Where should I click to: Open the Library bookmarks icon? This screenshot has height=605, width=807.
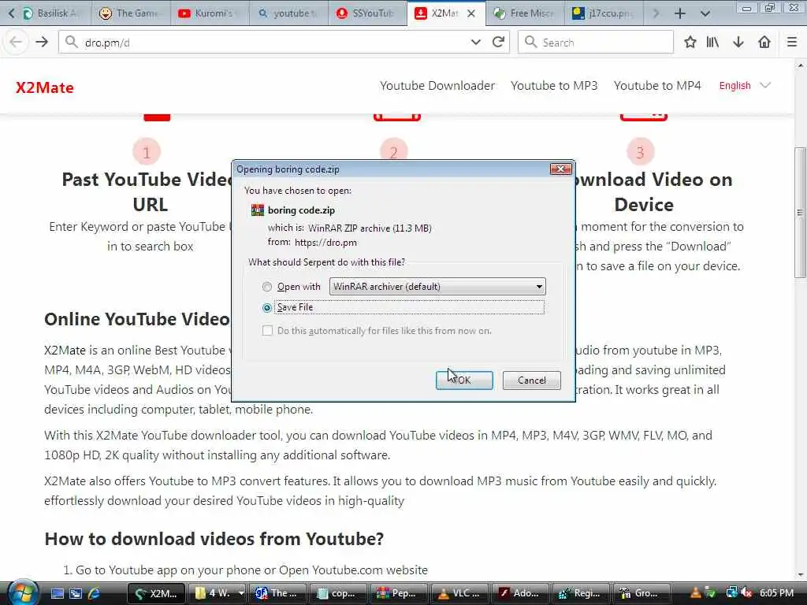(x=712, y=43)
